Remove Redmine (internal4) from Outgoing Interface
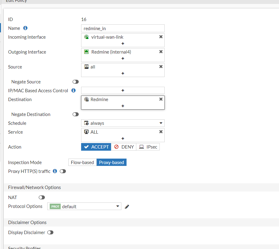The image size is (279, 249). 161,52
